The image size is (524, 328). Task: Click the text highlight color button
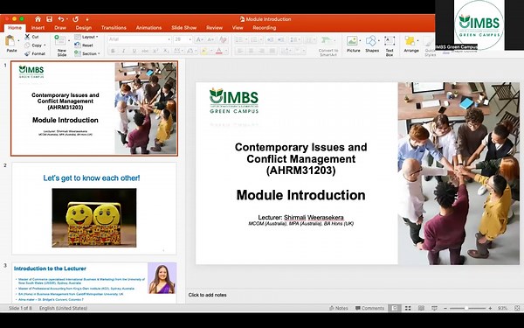pos(203,51)
